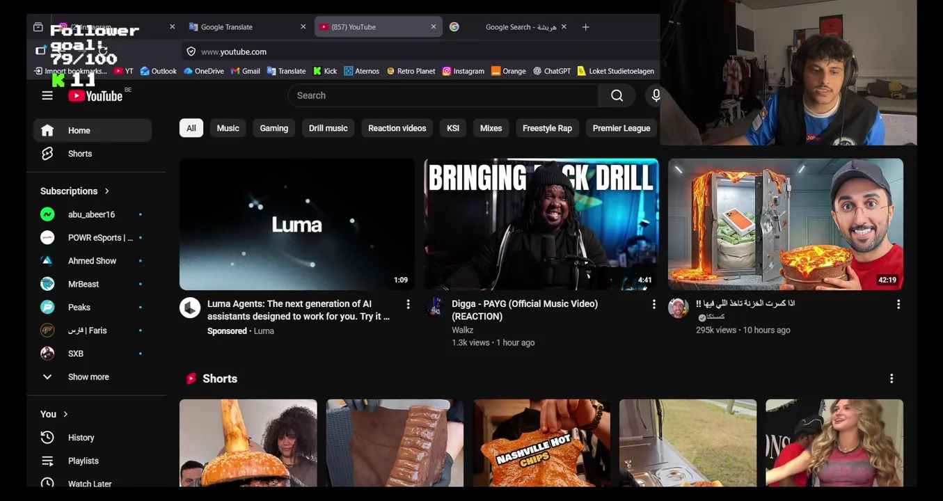Screen dimensions: 943x501
Task: Open Ahmed Show subscription channel
Action: coord(92,261)
